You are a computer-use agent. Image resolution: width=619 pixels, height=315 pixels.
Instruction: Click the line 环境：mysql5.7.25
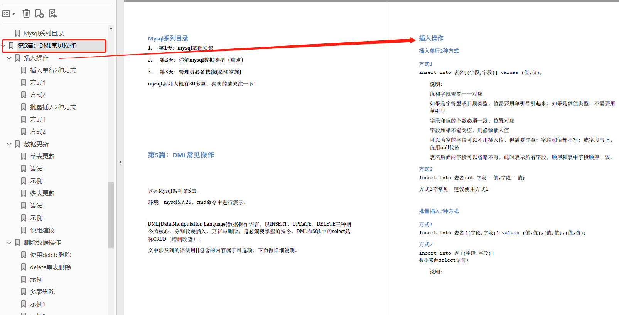tap(197, 202)
